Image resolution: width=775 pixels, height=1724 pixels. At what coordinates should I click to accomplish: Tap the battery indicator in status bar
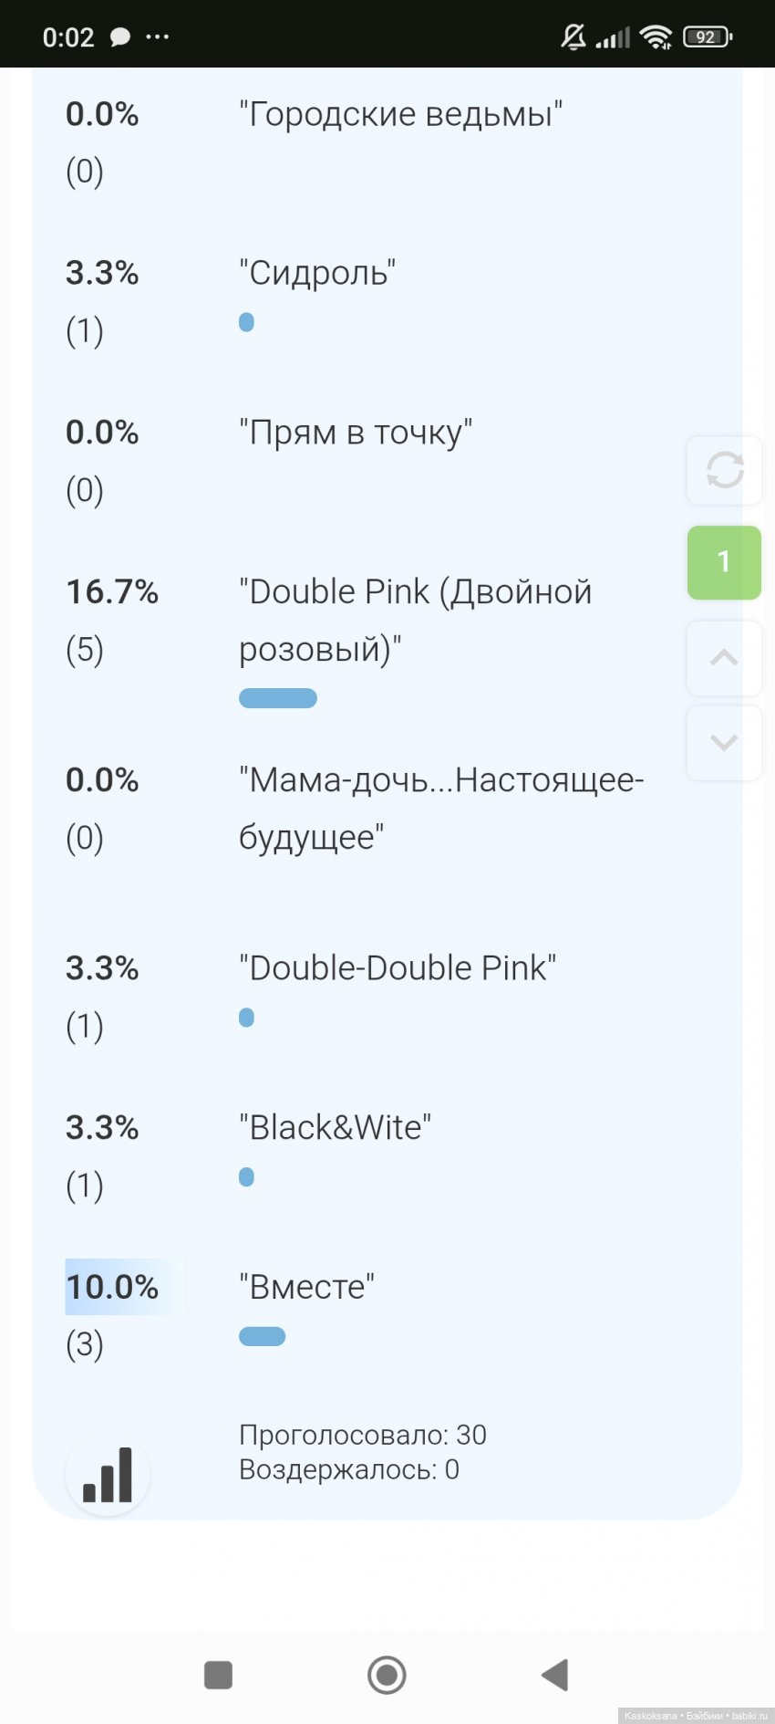pos(704,36)
